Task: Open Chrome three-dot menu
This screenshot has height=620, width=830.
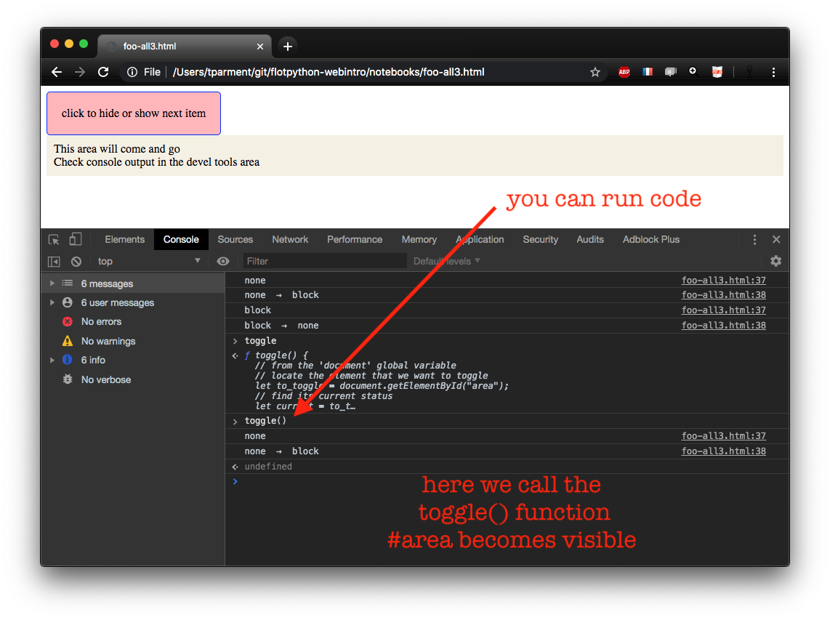Action: coord(773,72)
